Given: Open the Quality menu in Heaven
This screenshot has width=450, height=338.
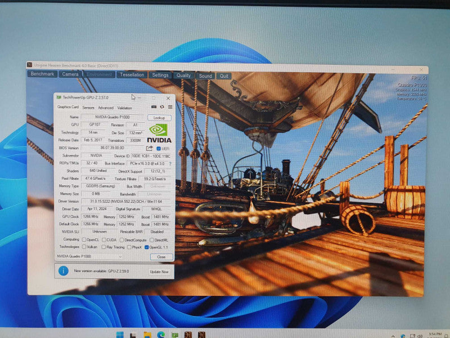Looking at the screenshot, I should 184,75.
